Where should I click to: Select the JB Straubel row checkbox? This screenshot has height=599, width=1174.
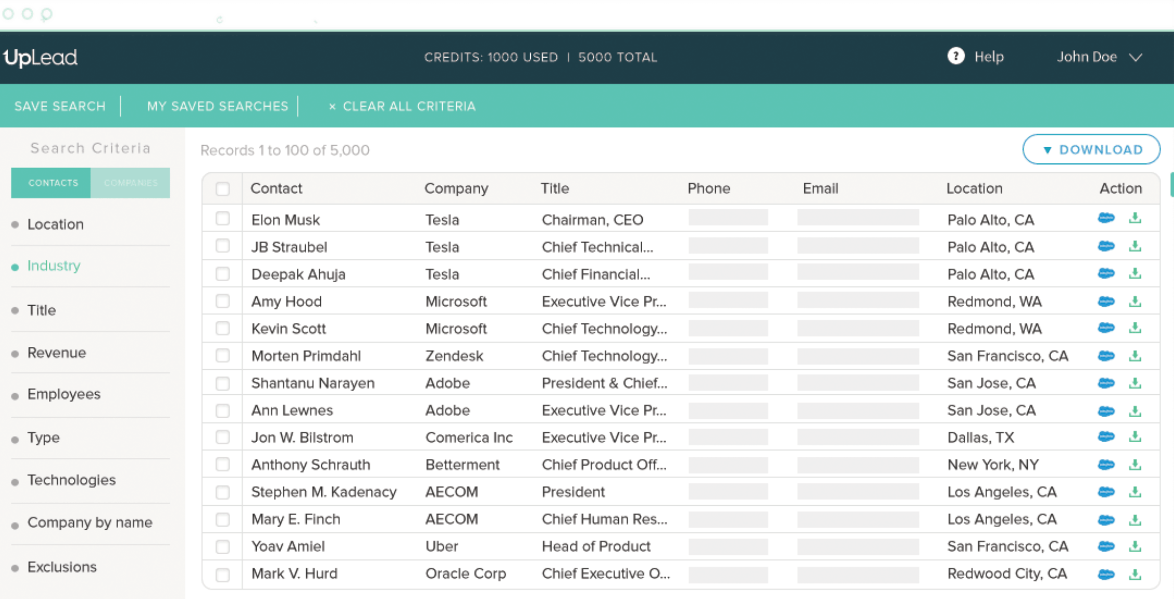coord(223,246)
